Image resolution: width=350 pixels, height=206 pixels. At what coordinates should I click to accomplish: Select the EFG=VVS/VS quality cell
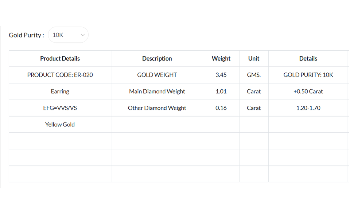click(60, 108)
